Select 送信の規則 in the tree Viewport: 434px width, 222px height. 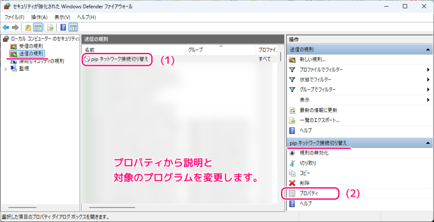pyautogui.click(x=31, y=54)
